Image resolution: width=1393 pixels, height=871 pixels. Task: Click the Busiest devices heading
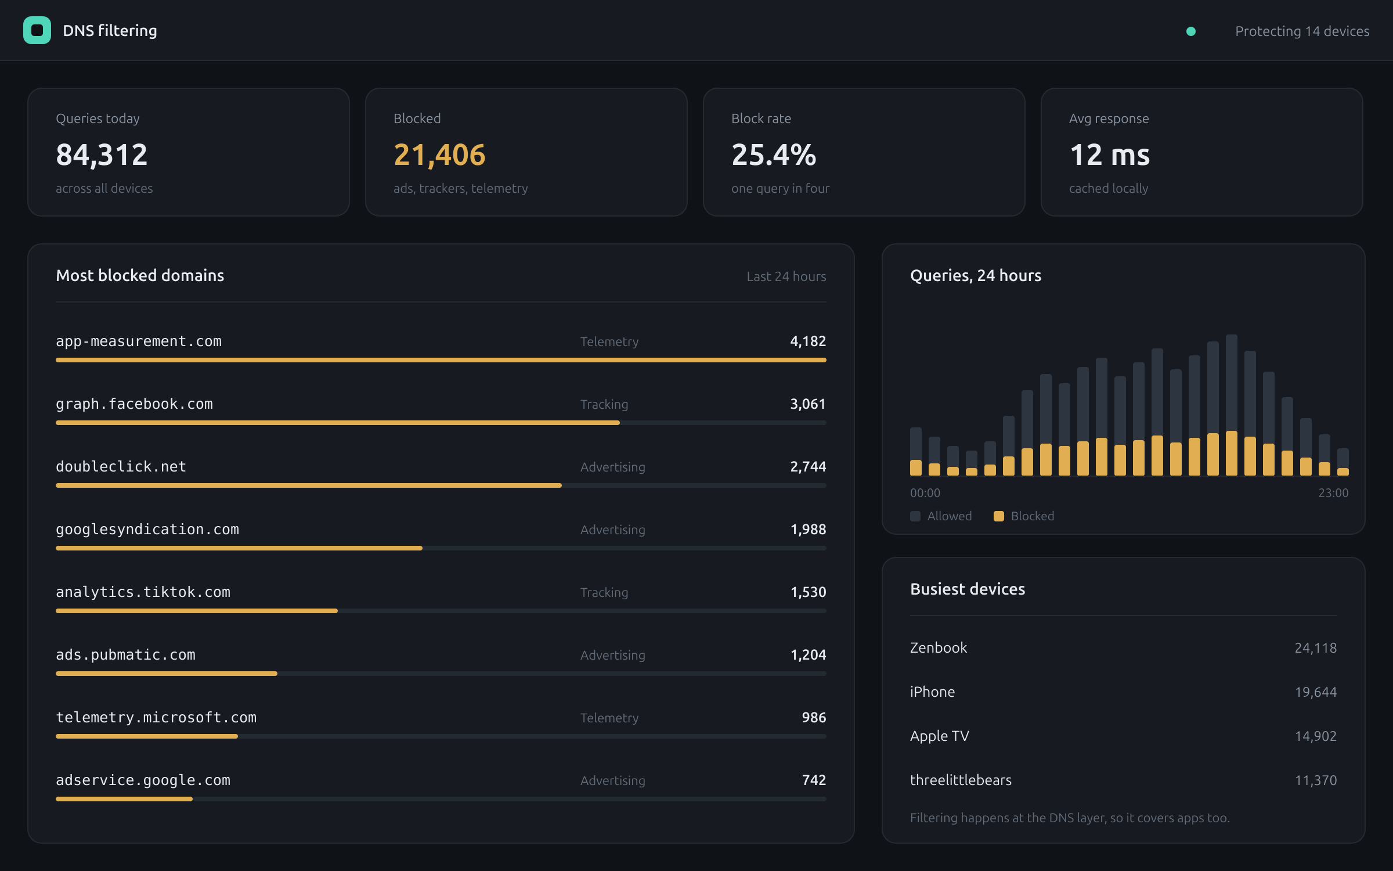pyautogui.click(x=968, y=589)
